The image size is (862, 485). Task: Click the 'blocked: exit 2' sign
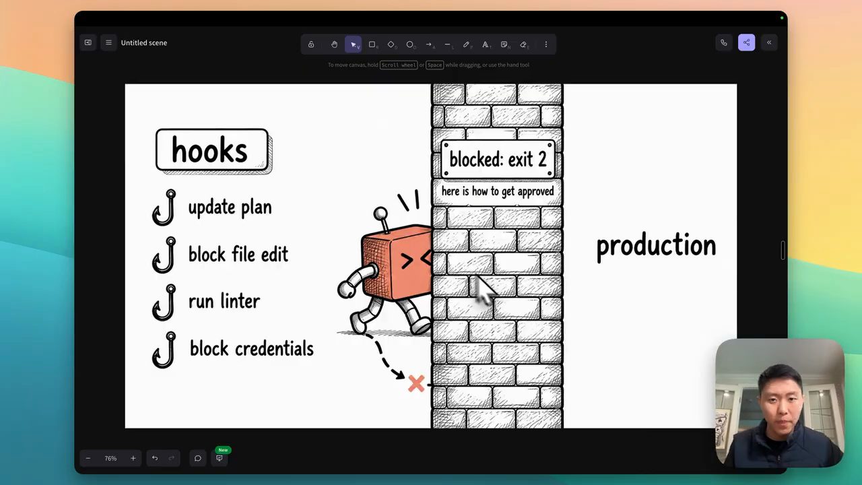[498, 160]
